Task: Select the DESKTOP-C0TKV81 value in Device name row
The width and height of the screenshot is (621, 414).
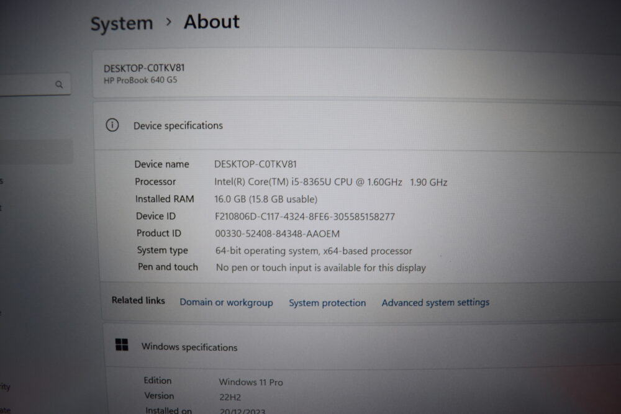Action: 255,164
